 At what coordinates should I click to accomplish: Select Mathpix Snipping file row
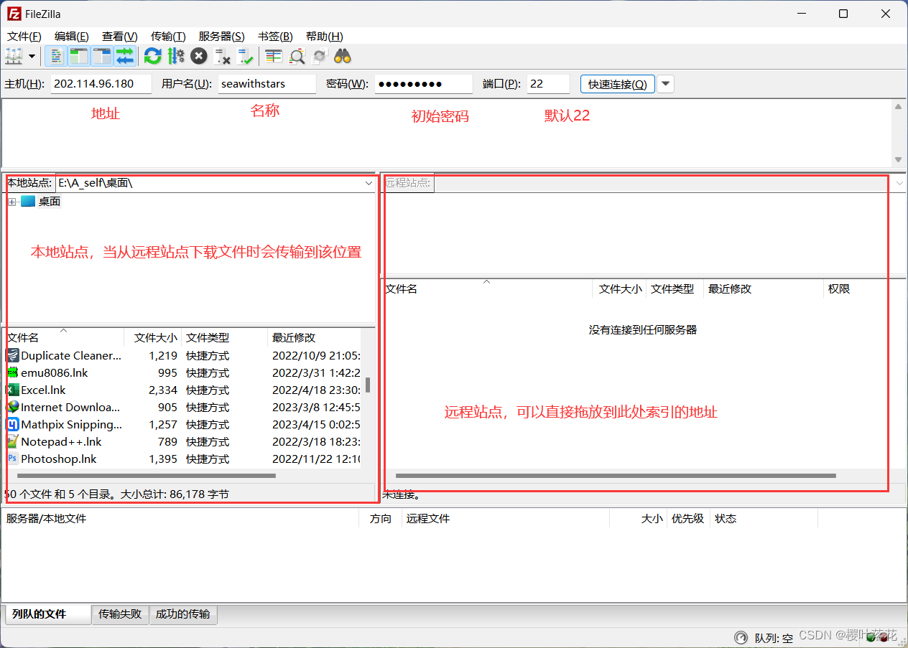point(184,424)
